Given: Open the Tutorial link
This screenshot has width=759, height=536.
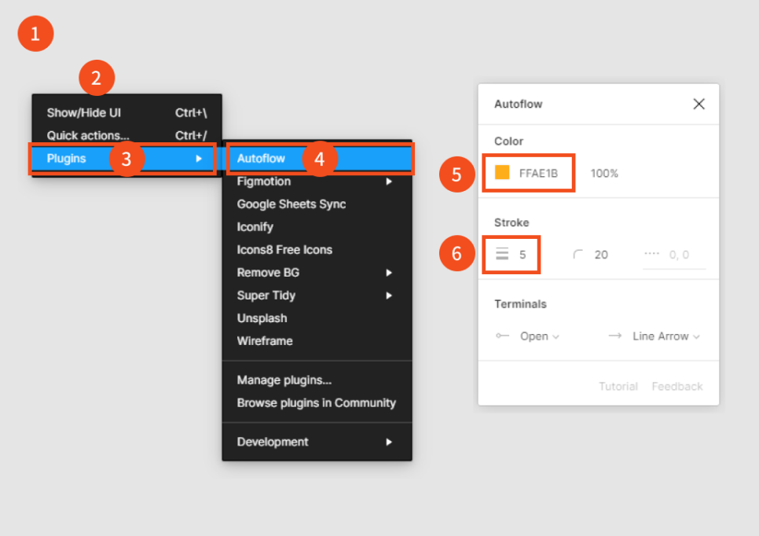Looking at the screenshot, I should (x=618, y=387).
